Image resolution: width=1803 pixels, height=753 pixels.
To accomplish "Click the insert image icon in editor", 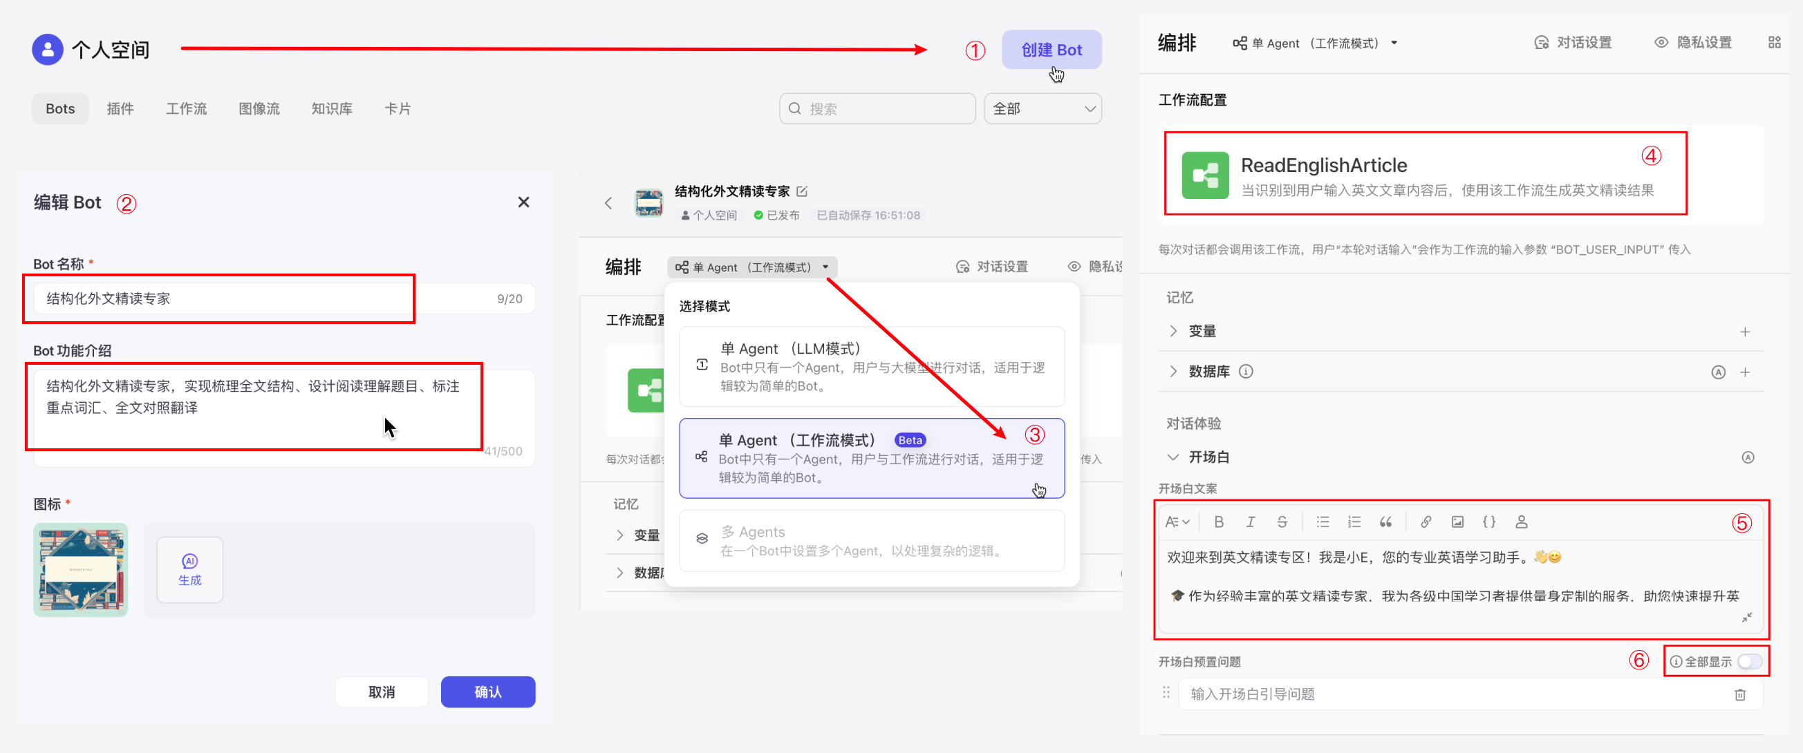I will coord(1457,522).
